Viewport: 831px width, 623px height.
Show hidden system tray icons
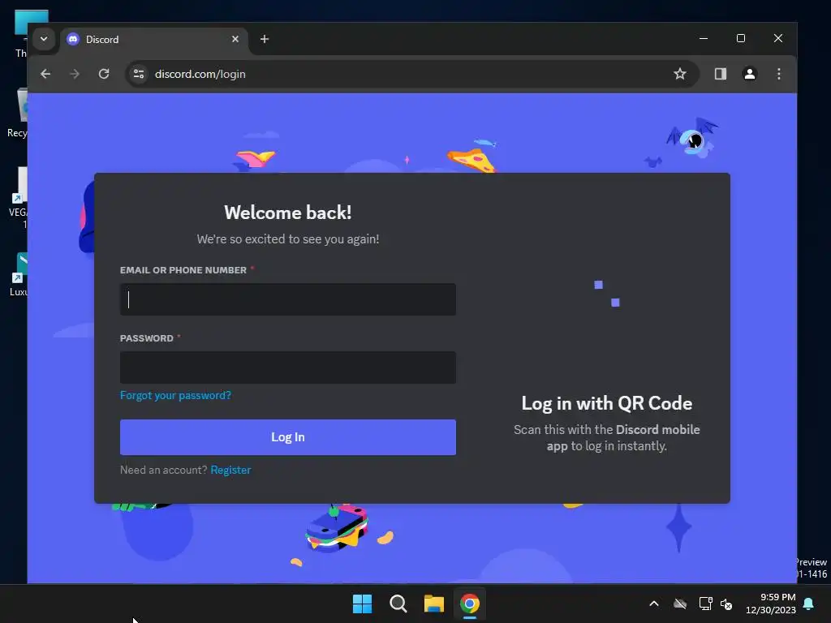coord(654,604)
